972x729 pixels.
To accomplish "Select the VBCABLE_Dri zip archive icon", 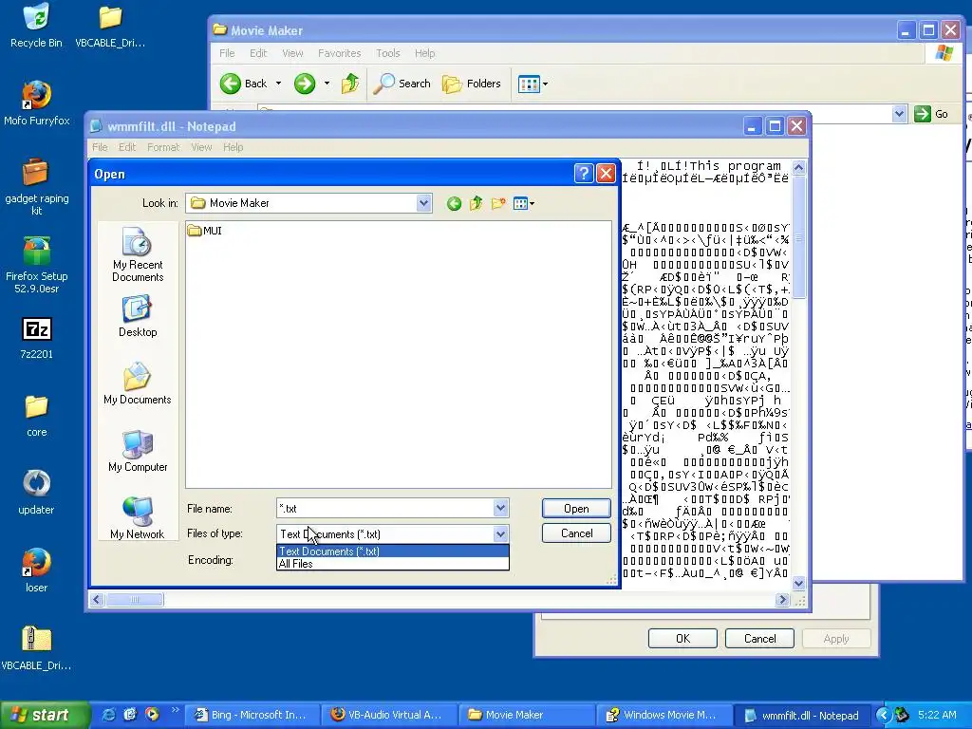I will click(x=37, y=647).
